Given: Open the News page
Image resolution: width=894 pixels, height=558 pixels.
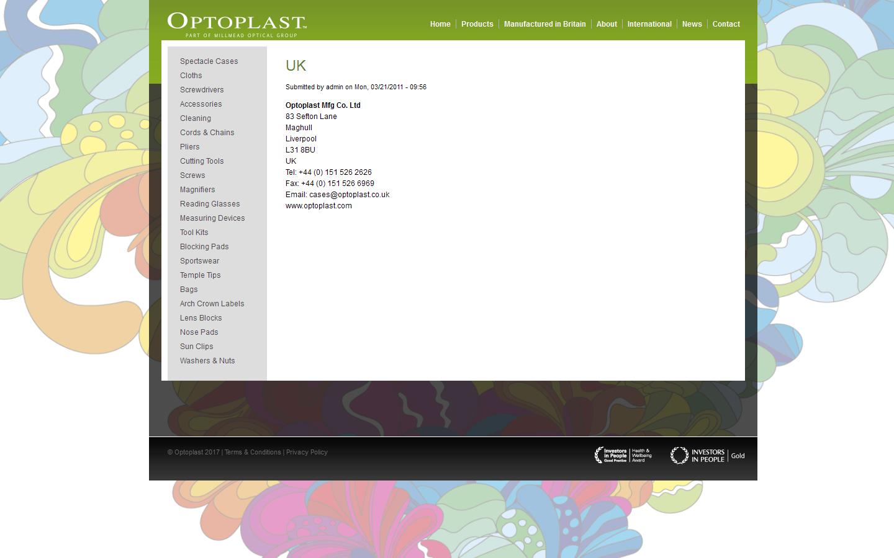Looking at the screenshot, I should coord(692,24).
